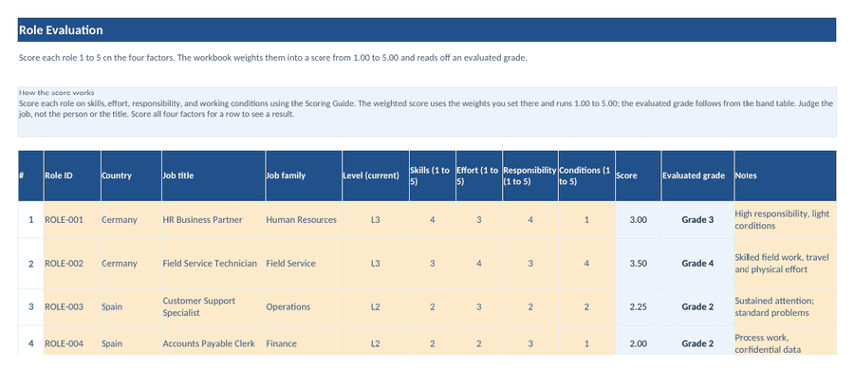Select the 'Notes' column header
Image resolution: width=854 pixels, height=370 pixels.
pyautogui.click(x=785, y=176)
